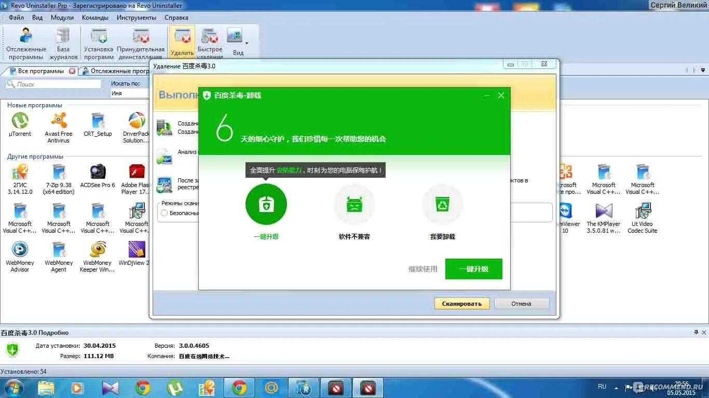Click the Поиск search field
This screenshot has width=709, height=398.
coord(53,84)
